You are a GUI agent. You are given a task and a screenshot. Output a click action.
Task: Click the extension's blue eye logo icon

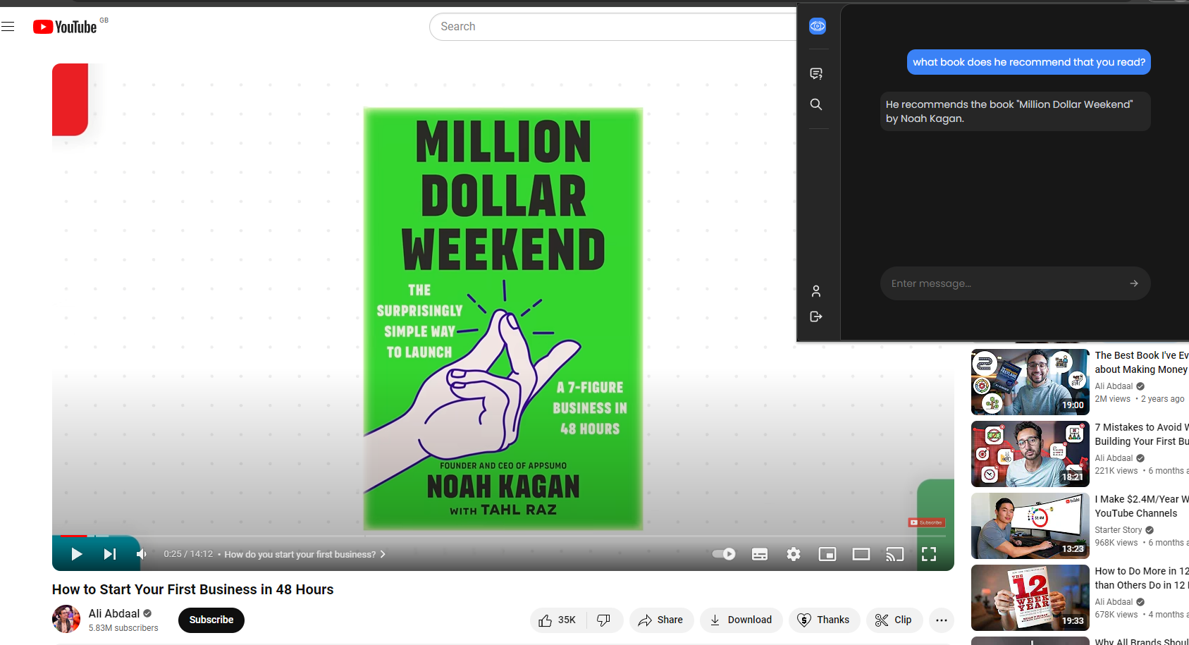point(818,27)
